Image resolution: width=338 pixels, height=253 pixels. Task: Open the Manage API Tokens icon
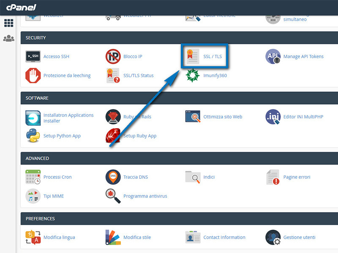(x=273, y=57)
